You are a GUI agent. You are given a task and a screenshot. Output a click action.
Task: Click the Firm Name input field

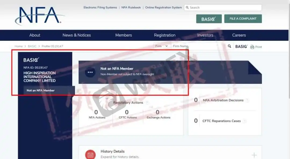(198, 46)
